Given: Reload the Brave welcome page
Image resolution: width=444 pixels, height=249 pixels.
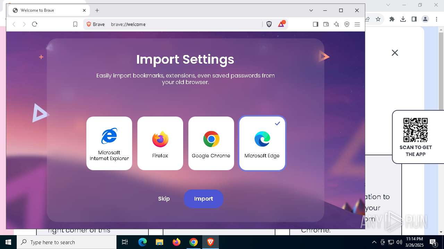Looking at the screenshot, I should pyautogui.click(x=35, y=24).
